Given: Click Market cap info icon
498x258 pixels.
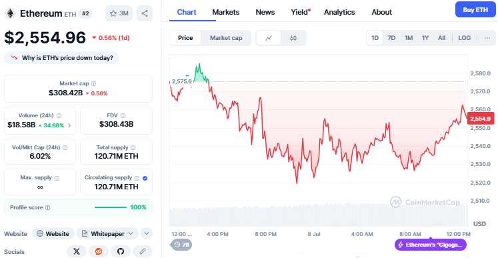Looking at the screenshot, I should (x=94, y=83).
